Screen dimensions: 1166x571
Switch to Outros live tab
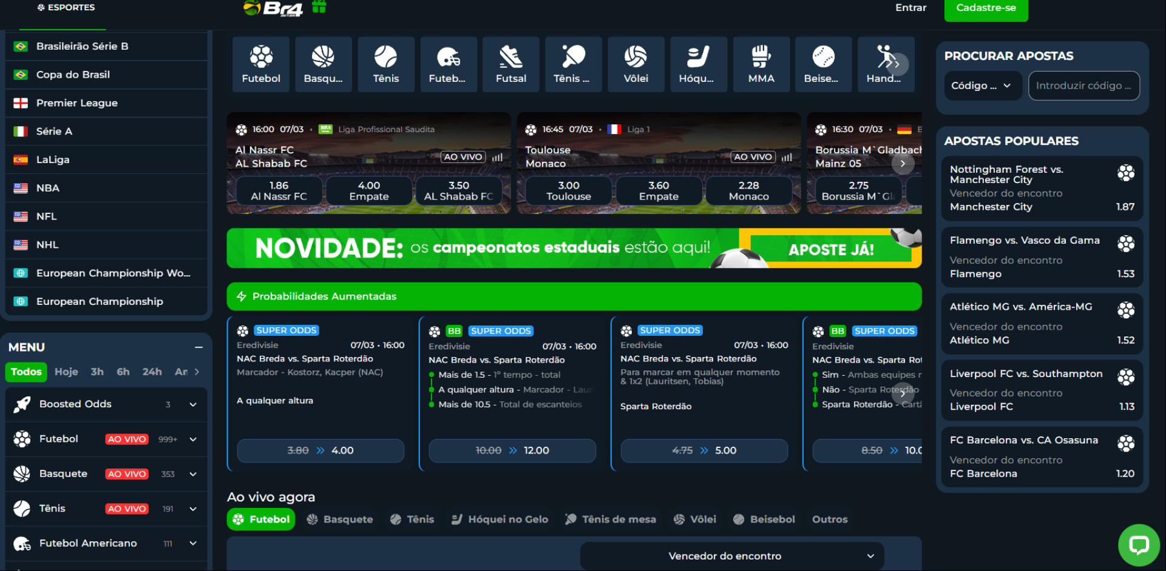[830, 519]
